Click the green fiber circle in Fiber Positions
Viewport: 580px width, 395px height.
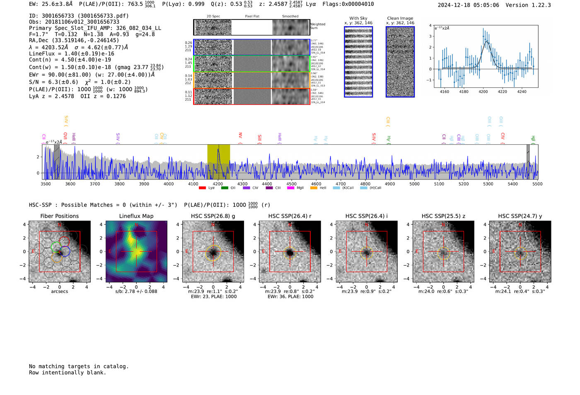tap(56, 247)
